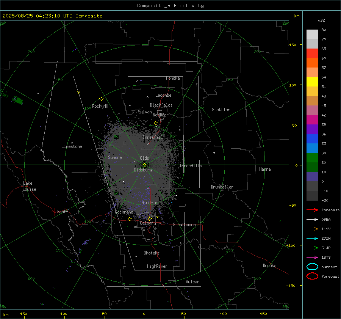
Task: Click the Blackfalds city label
Action: [161, 105]
